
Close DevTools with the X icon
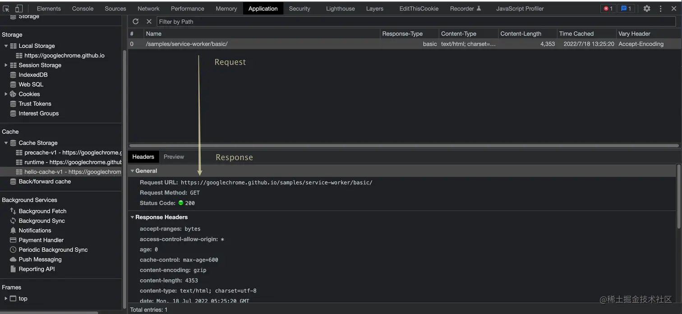click(x=674, y=9)
